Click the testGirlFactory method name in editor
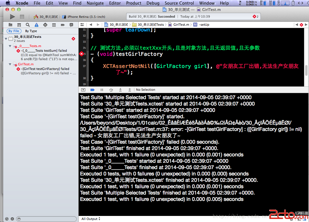The width and height of the screenshot is (309, 222). click(x=139, y=54)
